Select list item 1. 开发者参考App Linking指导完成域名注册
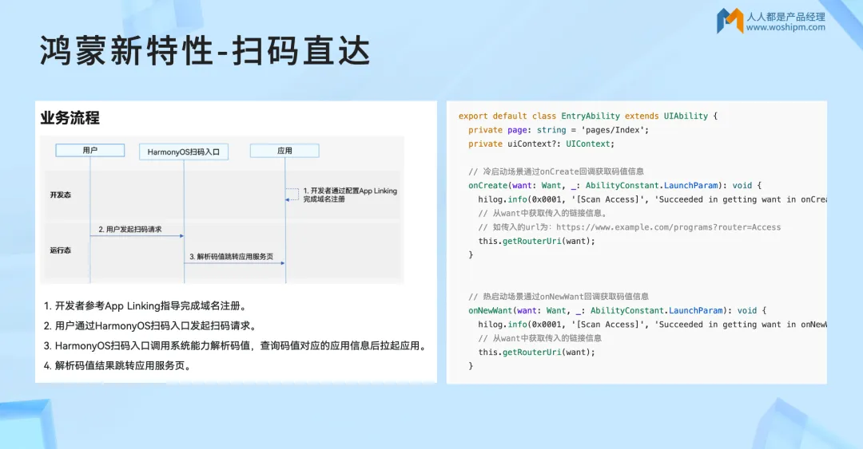Screen dimensions: 863x449 tap(146, 306)
